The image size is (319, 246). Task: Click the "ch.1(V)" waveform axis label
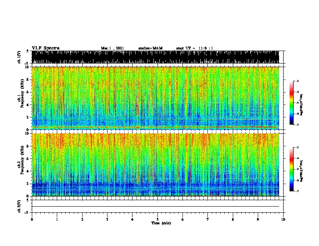pyautogui.click(x=19, y=57)
